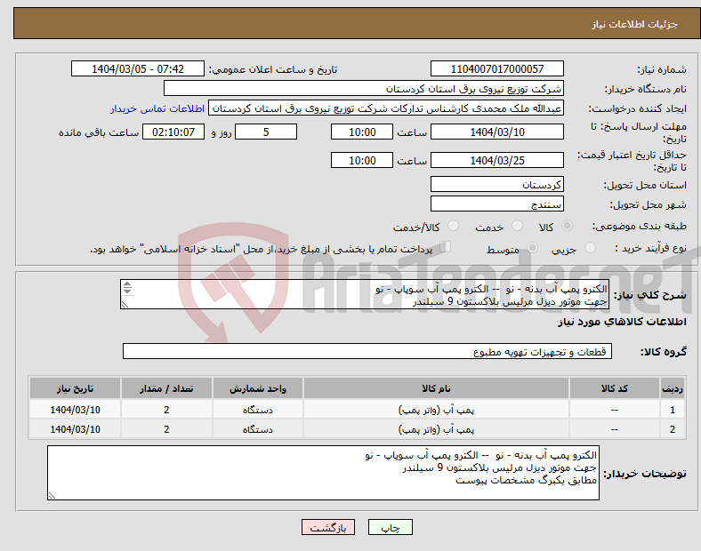Select the خدمت radio button
701x551 pixels.
click(x=517, y=226)
